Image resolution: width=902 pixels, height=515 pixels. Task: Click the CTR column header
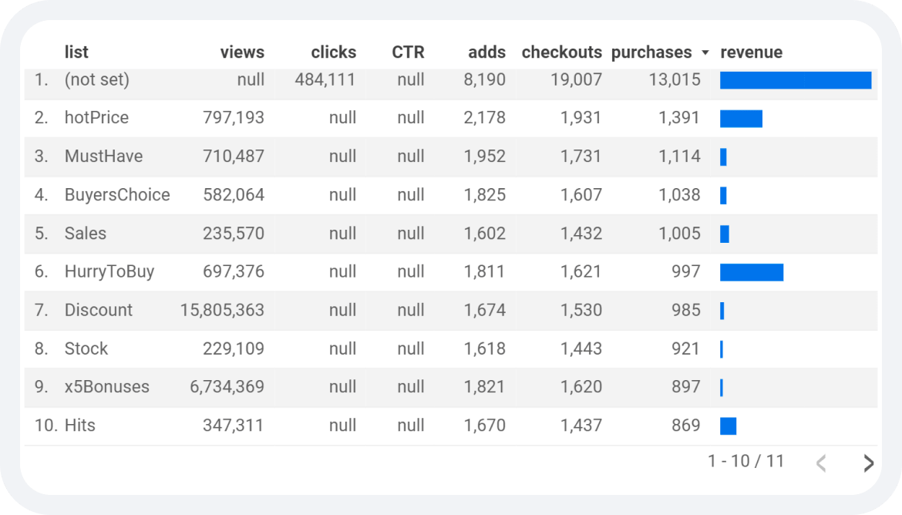coord(408,52)
